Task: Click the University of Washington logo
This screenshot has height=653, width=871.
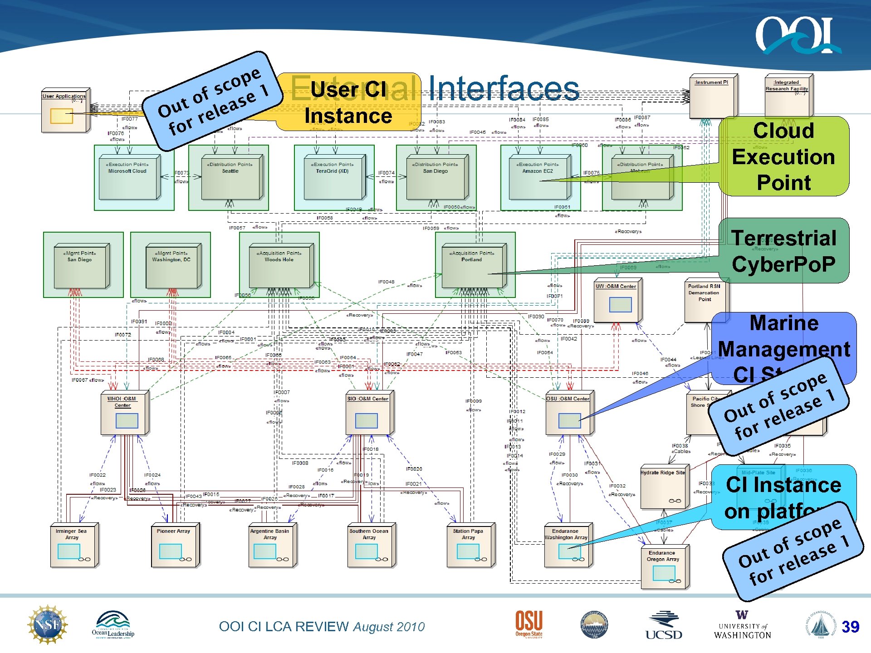Action: coord(742,625)
